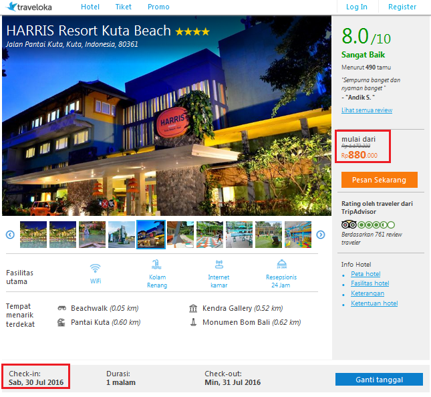Select the sixth thumbnail with white path
This screenshot has width=431, height=397.
pyautogui.click(x=180, y=235)
